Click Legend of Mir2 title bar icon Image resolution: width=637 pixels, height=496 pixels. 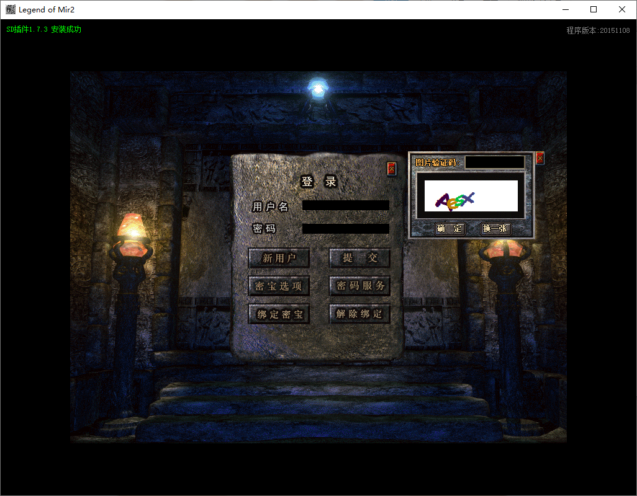tap(11, 10)
